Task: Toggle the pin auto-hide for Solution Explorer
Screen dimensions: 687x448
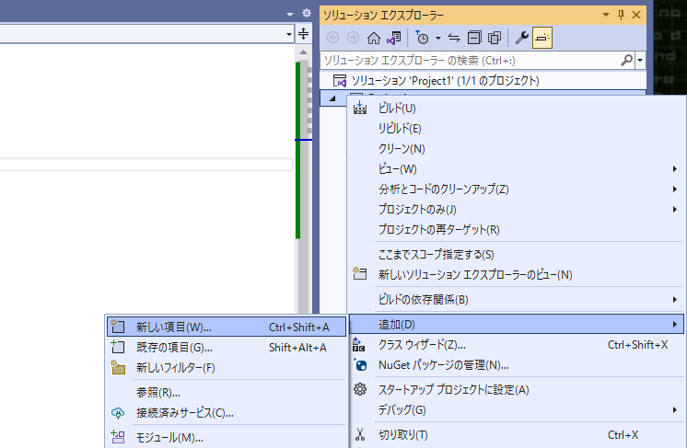Action: (x=621, y=15)
